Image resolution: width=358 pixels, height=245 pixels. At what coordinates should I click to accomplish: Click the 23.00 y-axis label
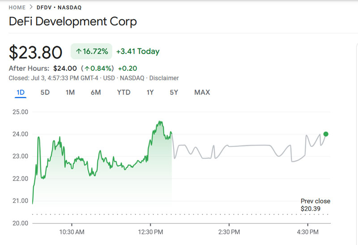pos(20,156)
